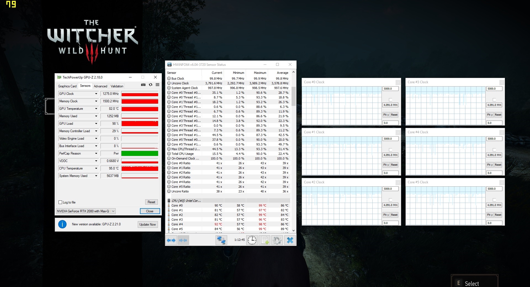
Task: Click the thermometer icon beside Core #0 temperature
Action: pyautogui.click(x=169, y=205)
